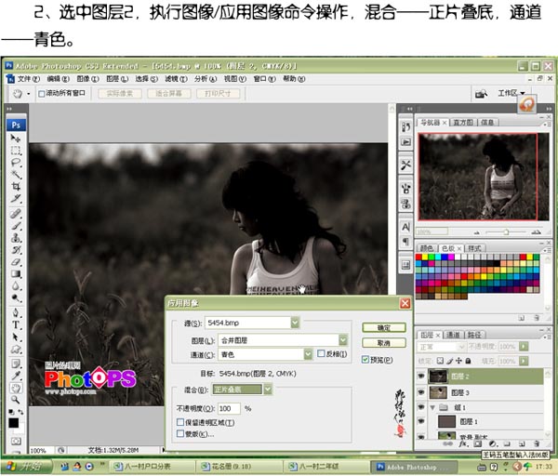Select the Healing Brush tool
This screenshot has width=558, height=476.
tap(16, 214)
